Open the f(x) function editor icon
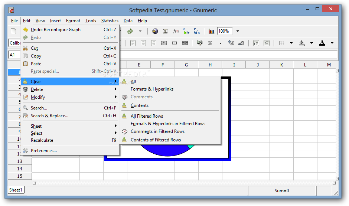Screen dimensions: 349x206 (176, 31)
